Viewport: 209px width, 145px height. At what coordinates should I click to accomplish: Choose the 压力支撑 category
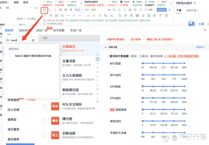13,110
